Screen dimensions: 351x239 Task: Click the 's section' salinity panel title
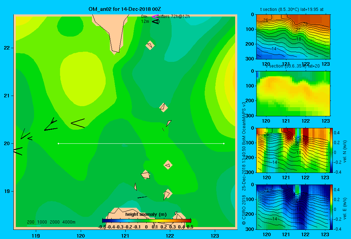293,66
